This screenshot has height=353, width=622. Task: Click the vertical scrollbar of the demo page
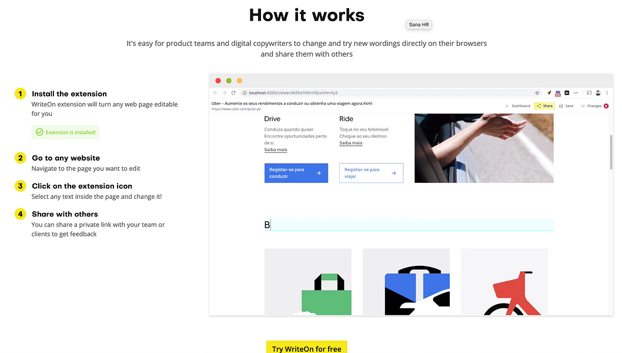pos(611,152)
